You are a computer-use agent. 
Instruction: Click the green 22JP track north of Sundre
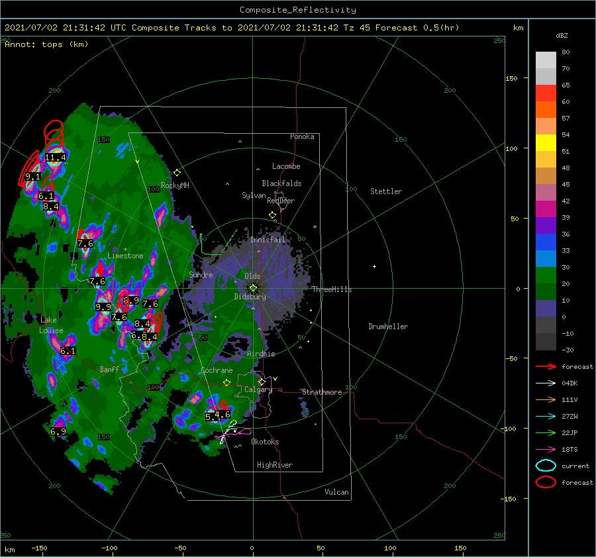point(218,243)
